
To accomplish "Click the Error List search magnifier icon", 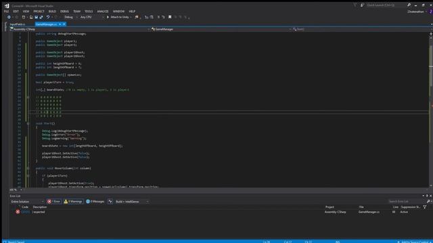I will pos(428,201).
